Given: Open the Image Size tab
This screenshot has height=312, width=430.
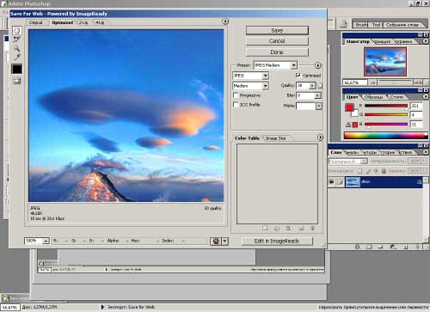Looking at the screenshot, I should pyautogui.click(x=275, y=138).
